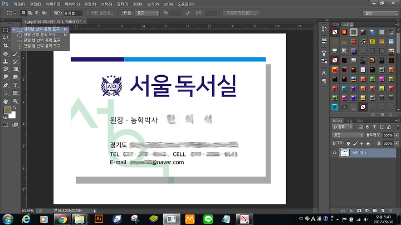Toggle lock all padlock icon
This screenshot has width=401, height=225.
click(x=368, y=144)
